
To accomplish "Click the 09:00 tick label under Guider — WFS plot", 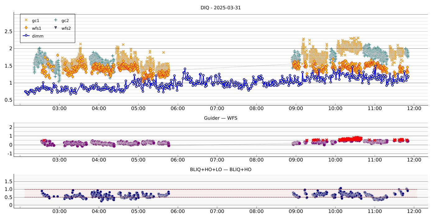I will click(296, 160).
